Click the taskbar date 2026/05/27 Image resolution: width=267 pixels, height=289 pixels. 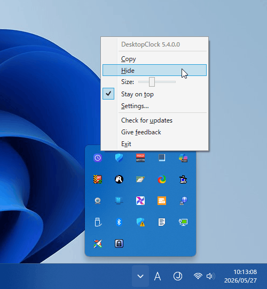pyautogui.click(x=240, y=280)
